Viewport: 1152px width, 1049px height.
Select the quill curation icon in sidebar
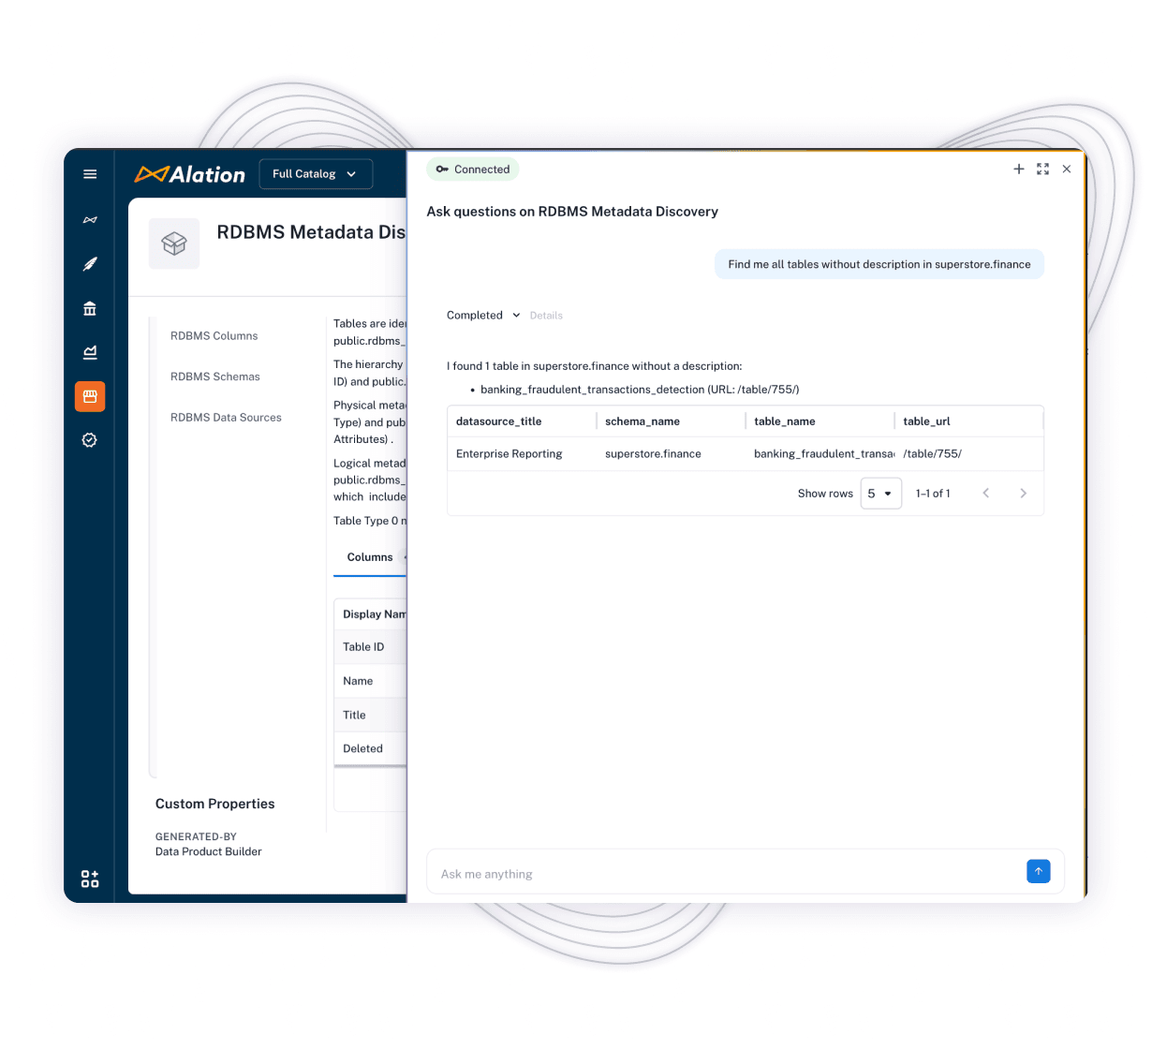(90, 264)
